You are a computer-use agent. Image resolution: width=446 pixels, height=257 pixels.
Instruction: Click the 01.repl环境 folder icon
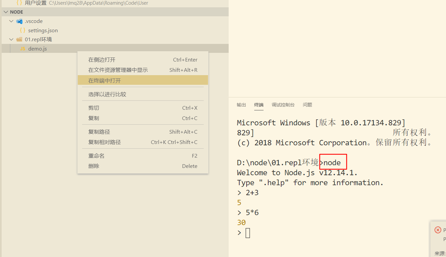pos(19,40)
